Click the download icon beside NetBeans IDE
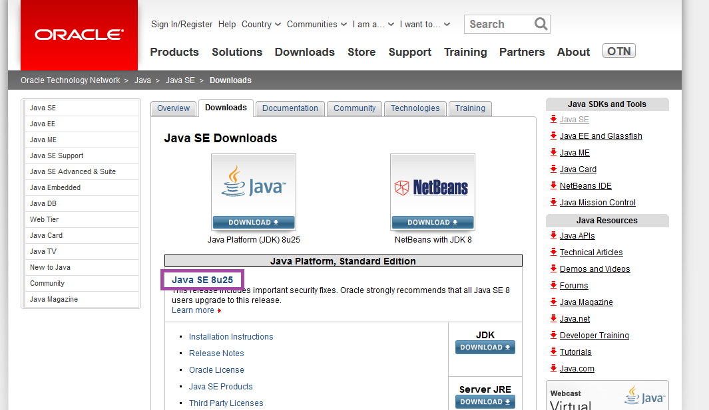Screen dimensions: 709x410 pos(553,185)
